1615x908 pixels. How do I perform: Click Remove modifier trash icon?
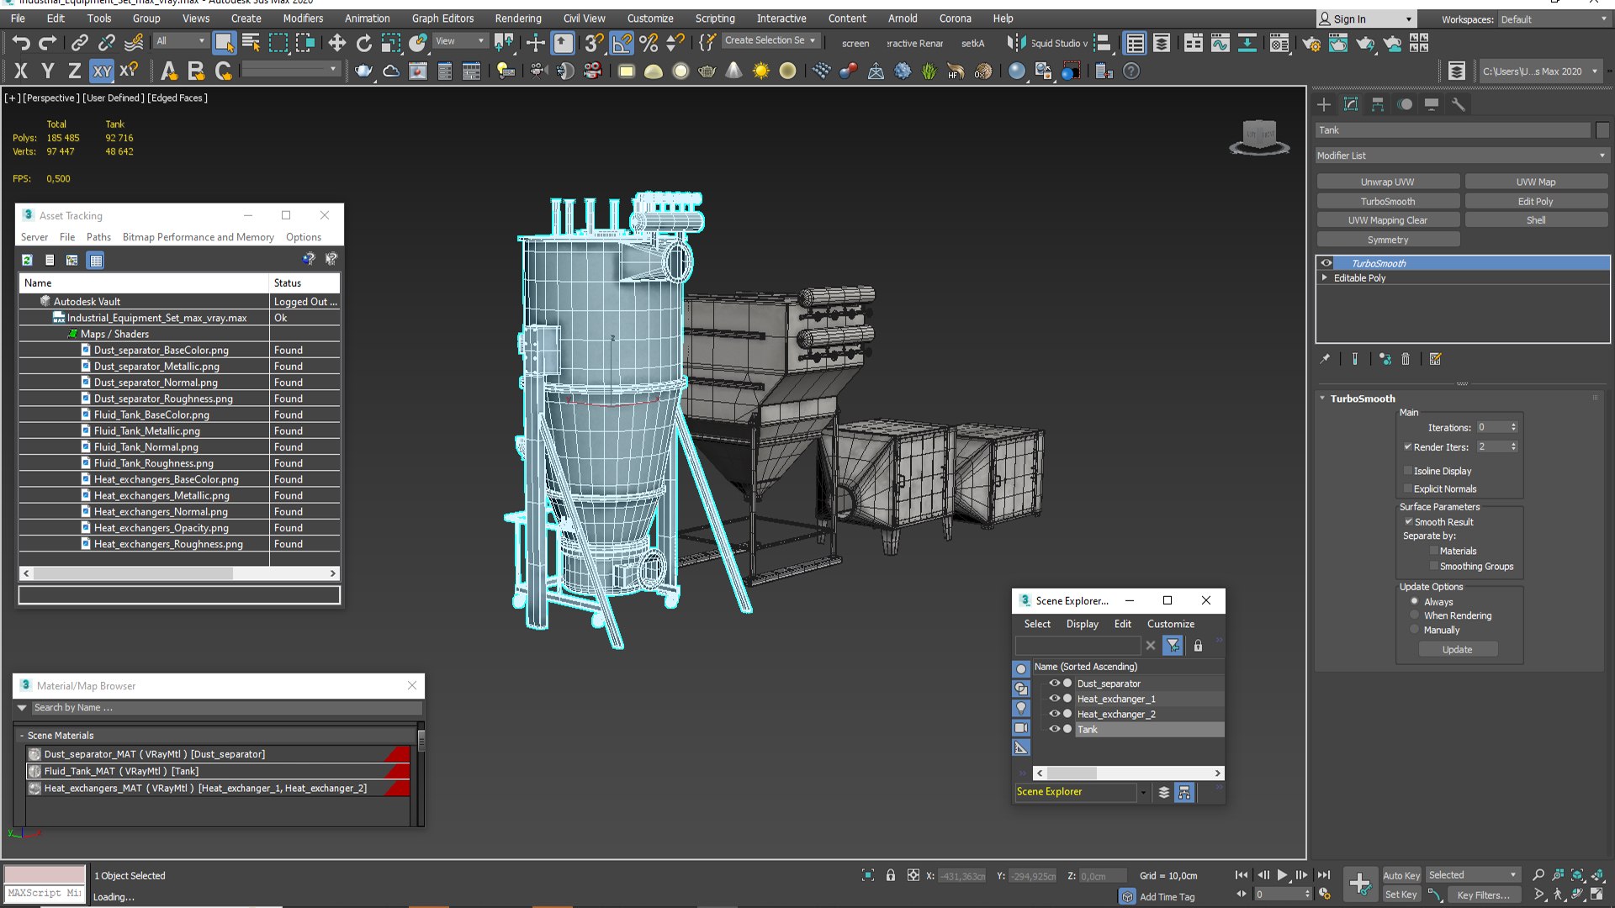coord(1406,359)
